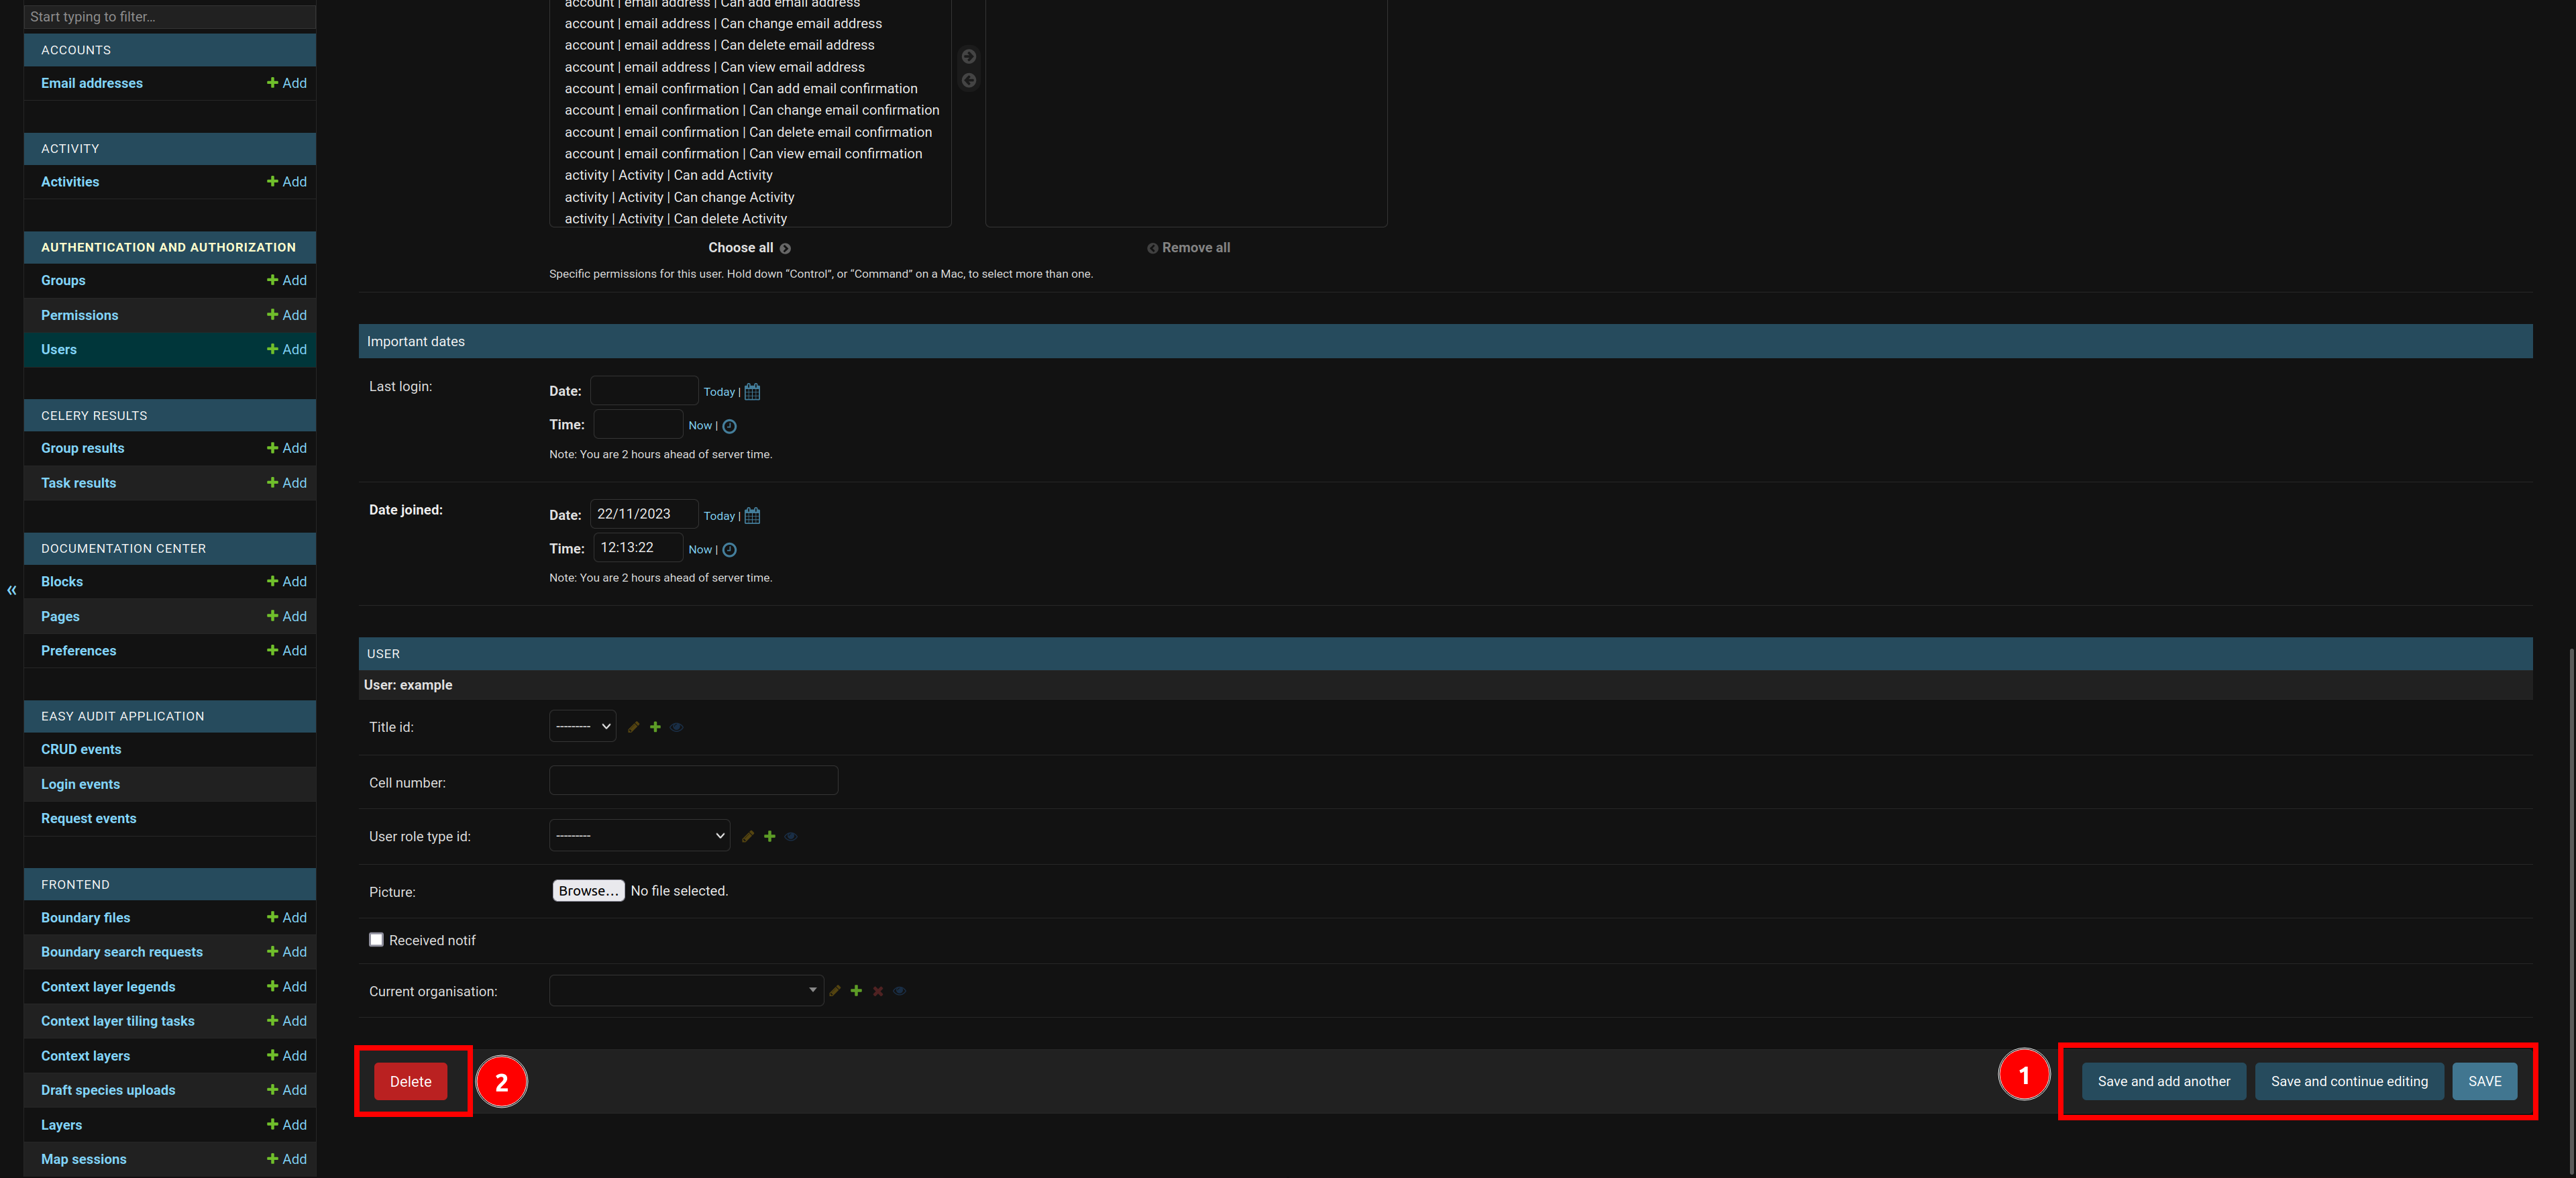The width and height of the screenshot is (2576, 1178).
Task: Click the add icon next to Current organisation
Action: [856, 989]
